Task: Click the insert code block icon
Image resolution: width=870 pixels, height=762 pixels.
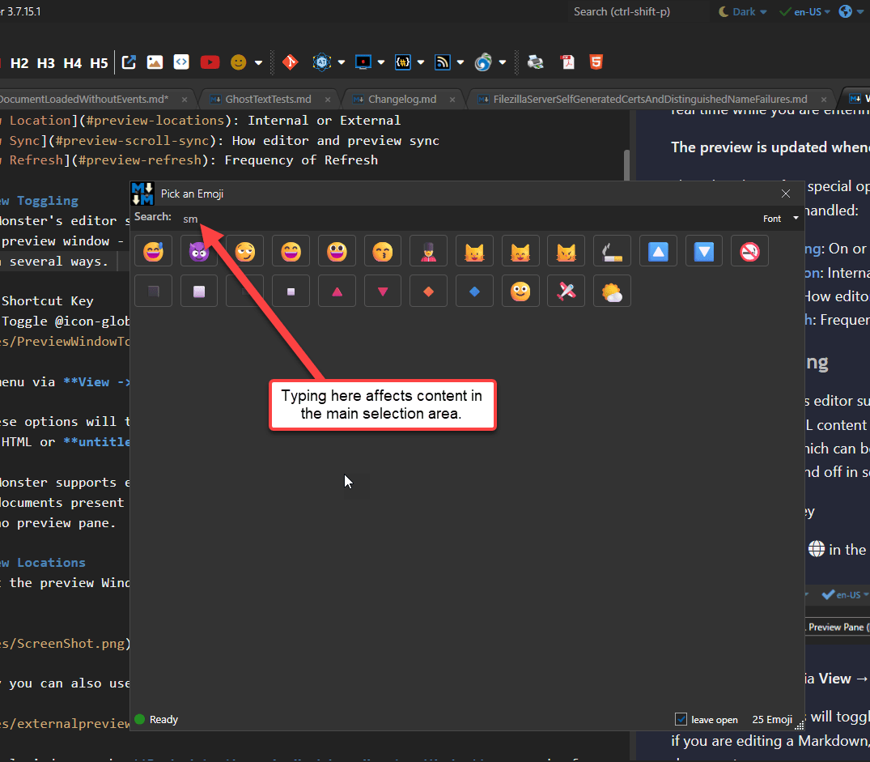Action: point(181,62)
